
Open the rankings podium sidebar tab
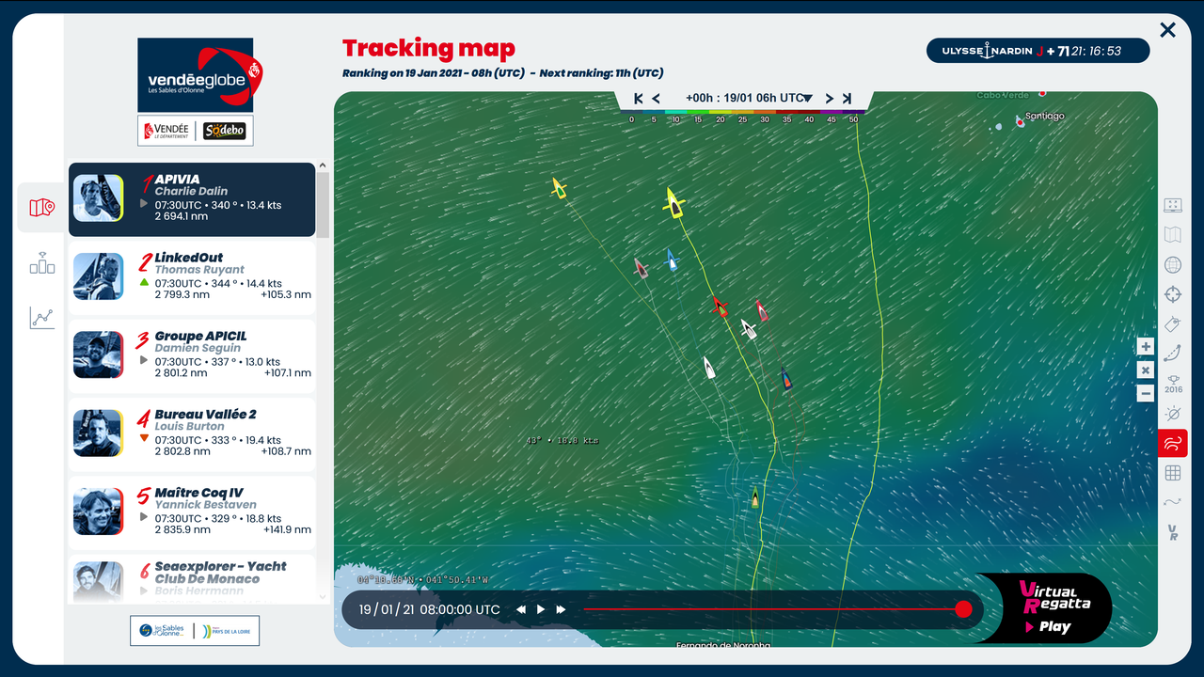[41, 262]
